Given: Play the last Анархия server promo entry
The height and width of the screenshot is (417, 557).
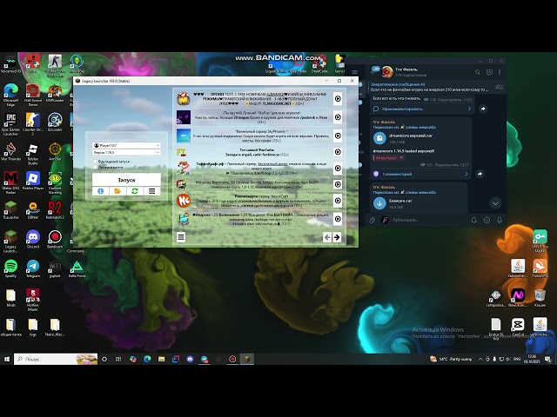Looking at the screenshot, I should [338, 219].
